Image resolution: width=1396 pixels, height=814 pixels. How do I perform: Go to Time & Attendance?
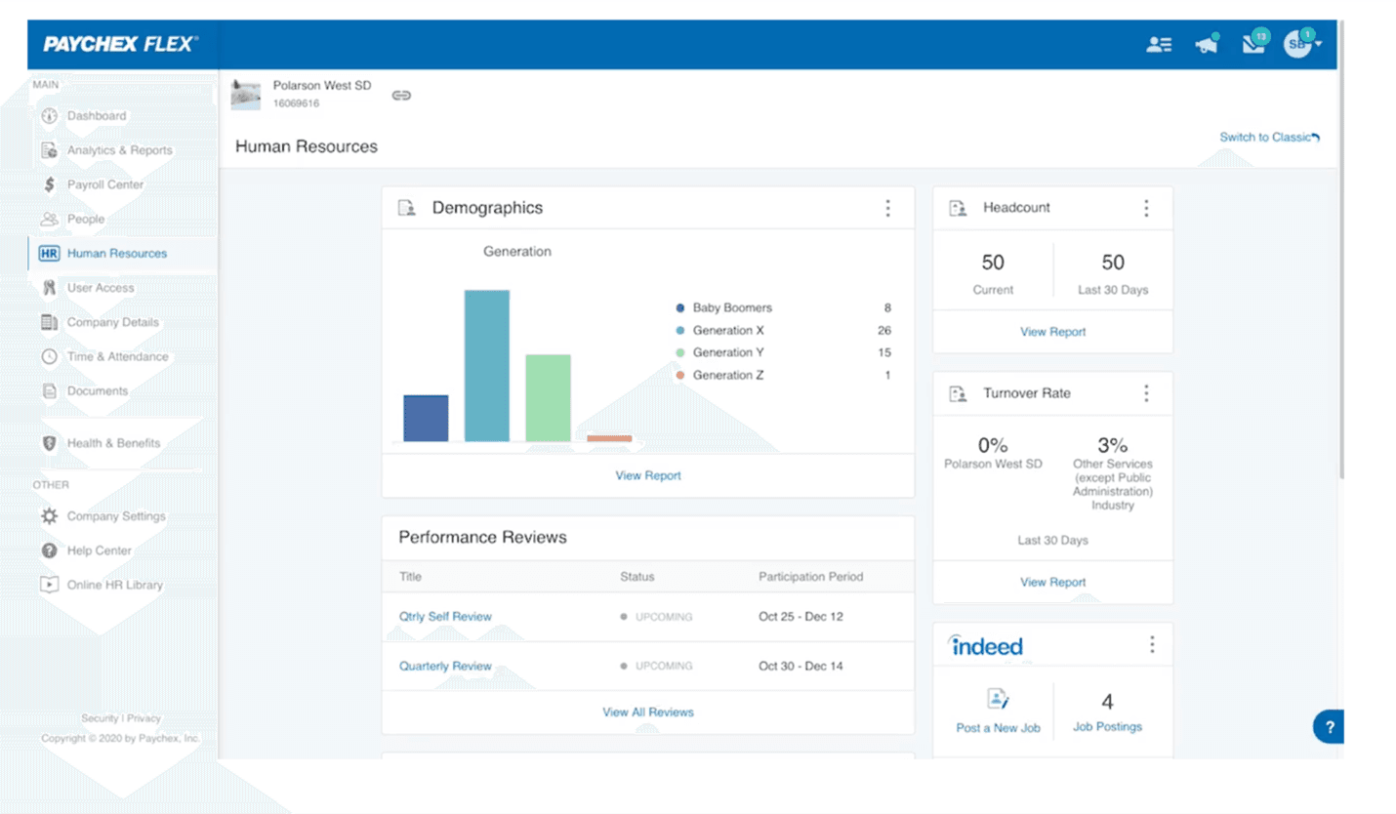[118, 356]
